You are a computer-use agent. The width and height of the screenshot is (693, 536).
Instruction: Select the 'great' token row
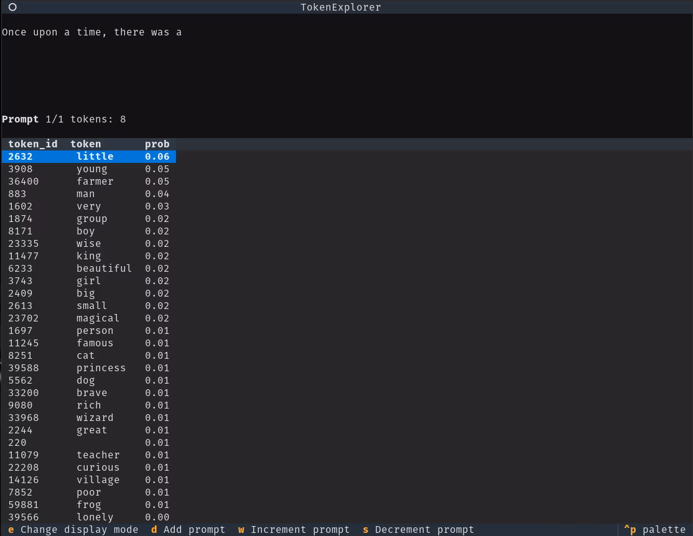click(x=89, y=430)
